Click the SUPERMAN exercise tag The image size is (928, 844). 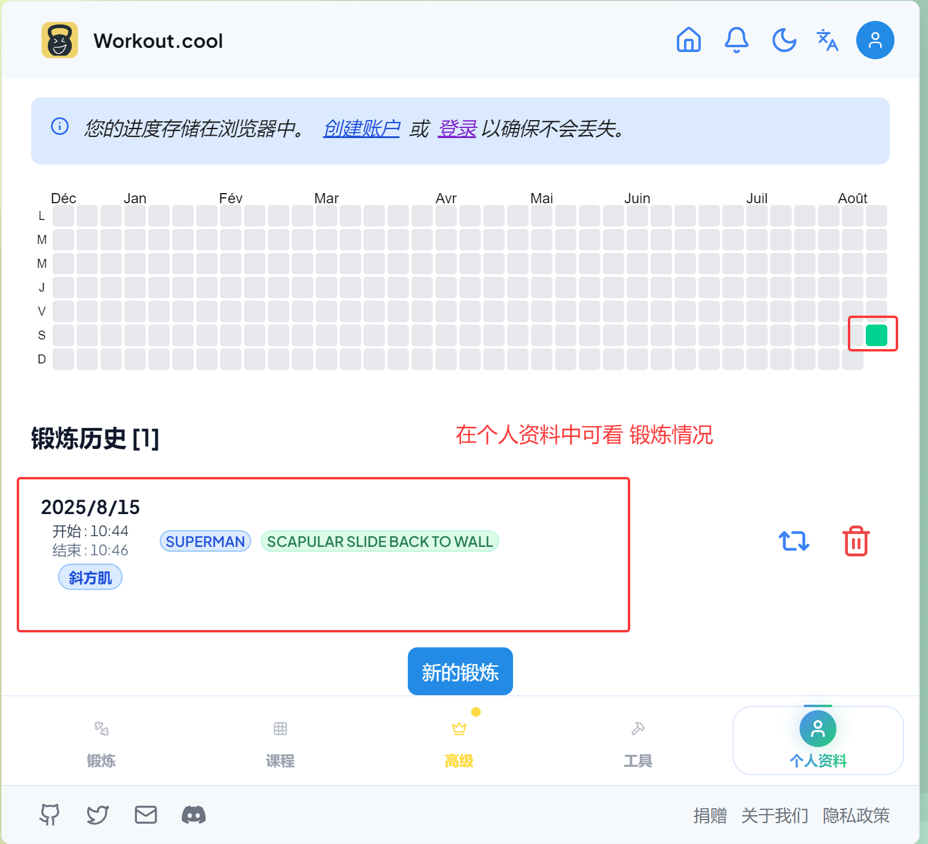pyautogui.click(x=205, y=542)
